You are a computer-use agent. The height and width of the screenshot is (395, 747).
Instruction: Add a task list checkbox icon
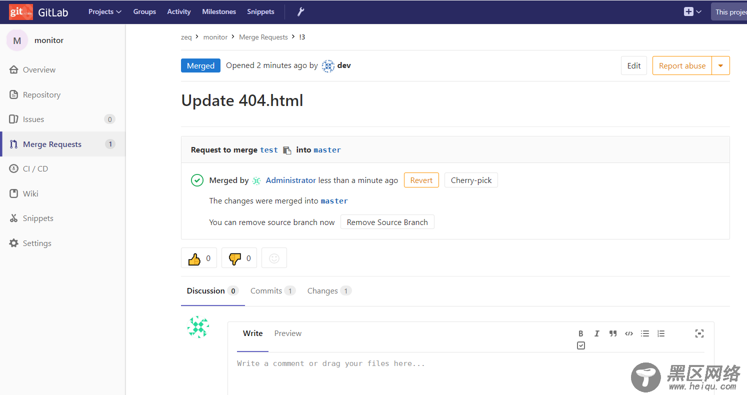coord(581,345)
